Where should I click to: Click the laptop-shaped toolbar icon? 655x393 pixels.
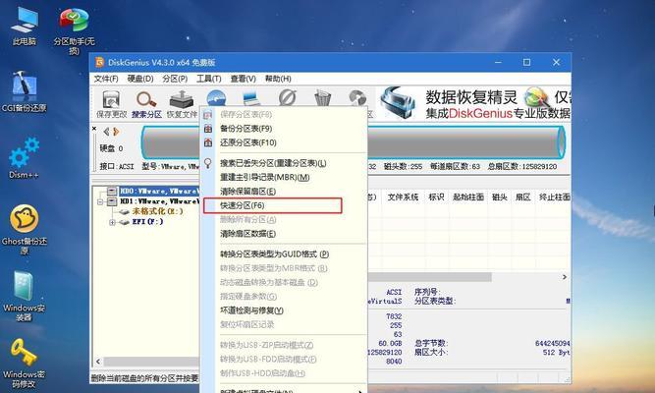pos(252,98)
